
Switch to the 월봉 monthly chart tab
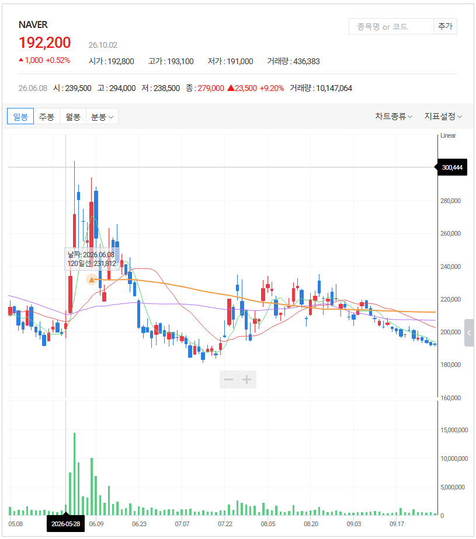(73, 117)
